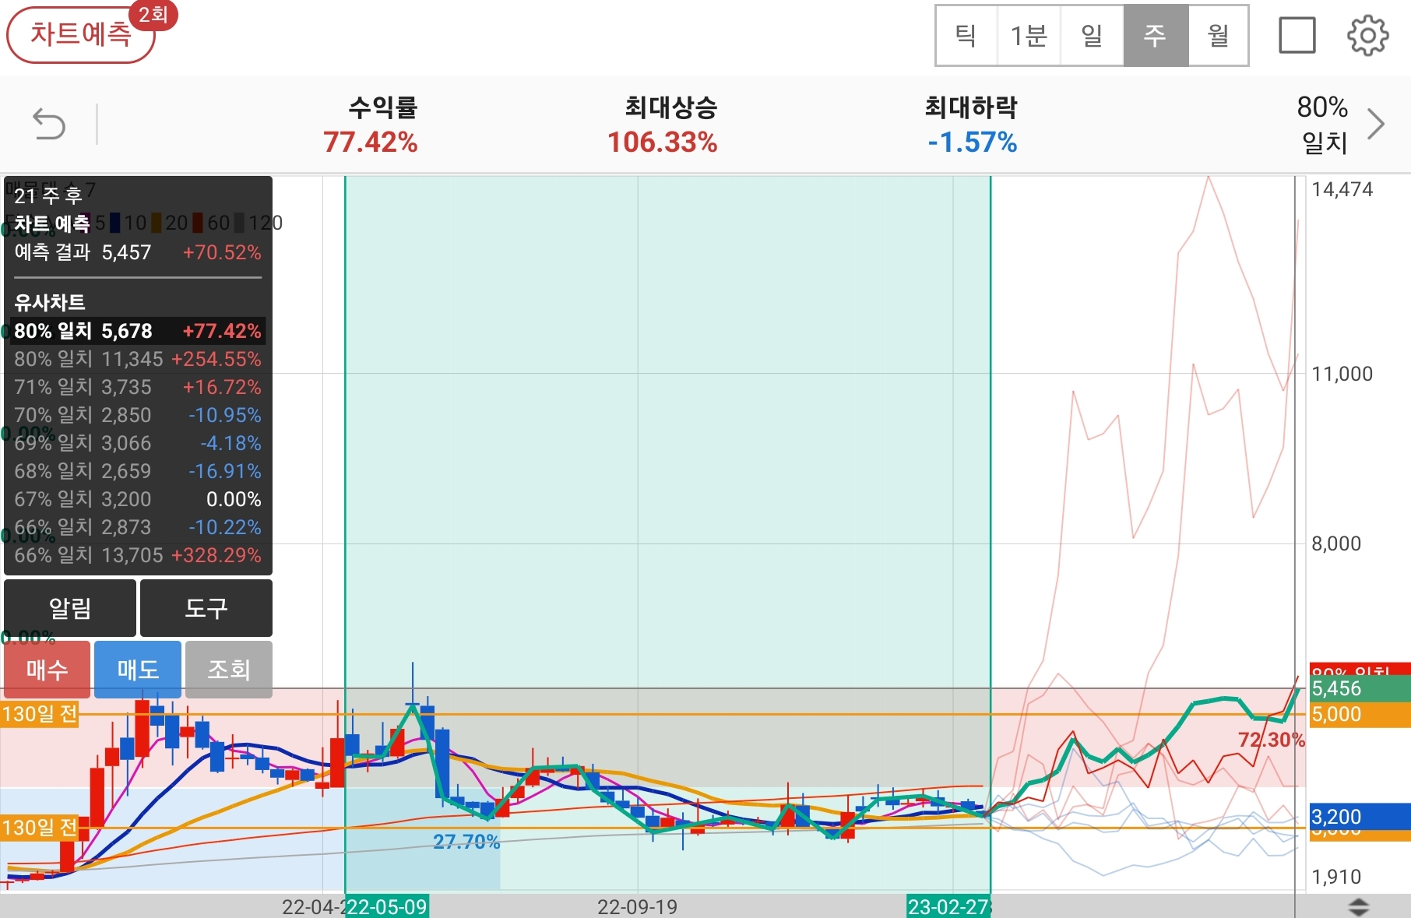Tap the upper 130일 전 orange label
The image size is (1411, 918).
(x=40, y=714)
